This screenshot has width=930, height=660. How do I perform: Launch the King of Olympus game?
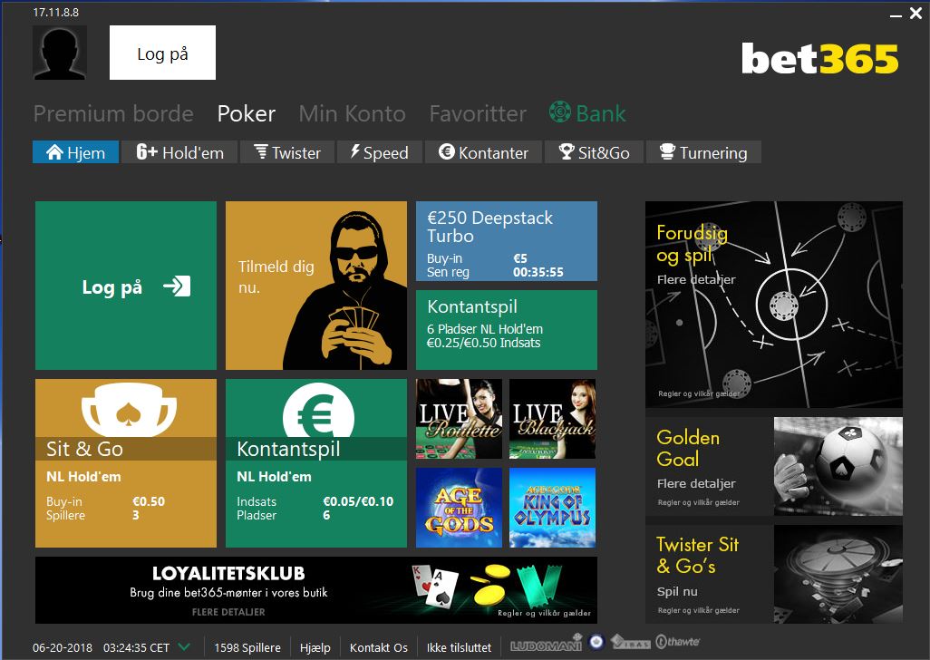[552, 508]
